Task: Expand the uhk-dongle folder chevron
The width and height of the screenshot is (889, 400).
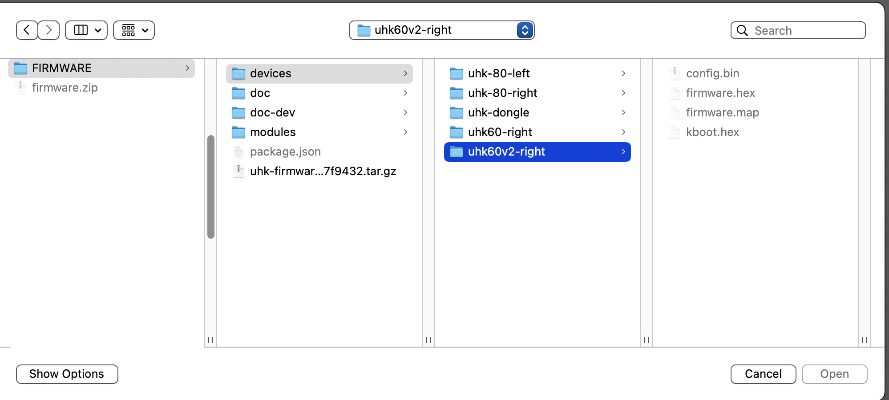Action: tap(623, 112)
